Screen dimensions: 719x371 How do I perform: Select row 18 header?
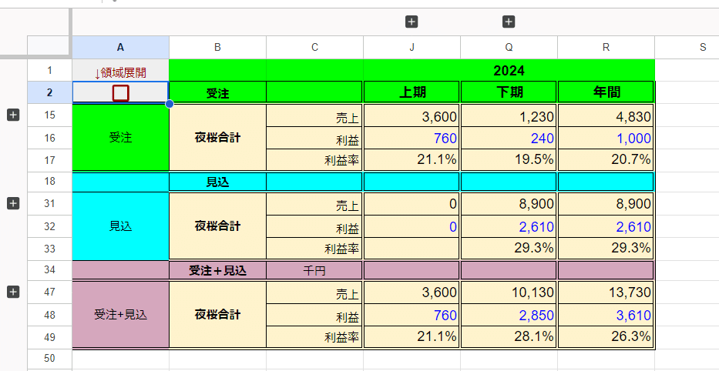coord(49,182)
